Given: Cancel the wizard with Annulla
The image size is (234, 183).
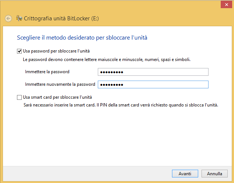Looking at the screenshot, I should pyautogui.click(x=214, y=174).
